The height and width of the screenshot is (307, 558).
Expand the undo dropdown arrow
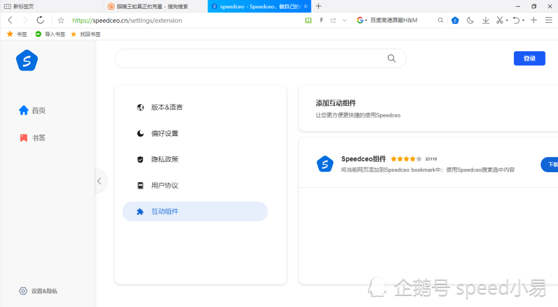523,21
